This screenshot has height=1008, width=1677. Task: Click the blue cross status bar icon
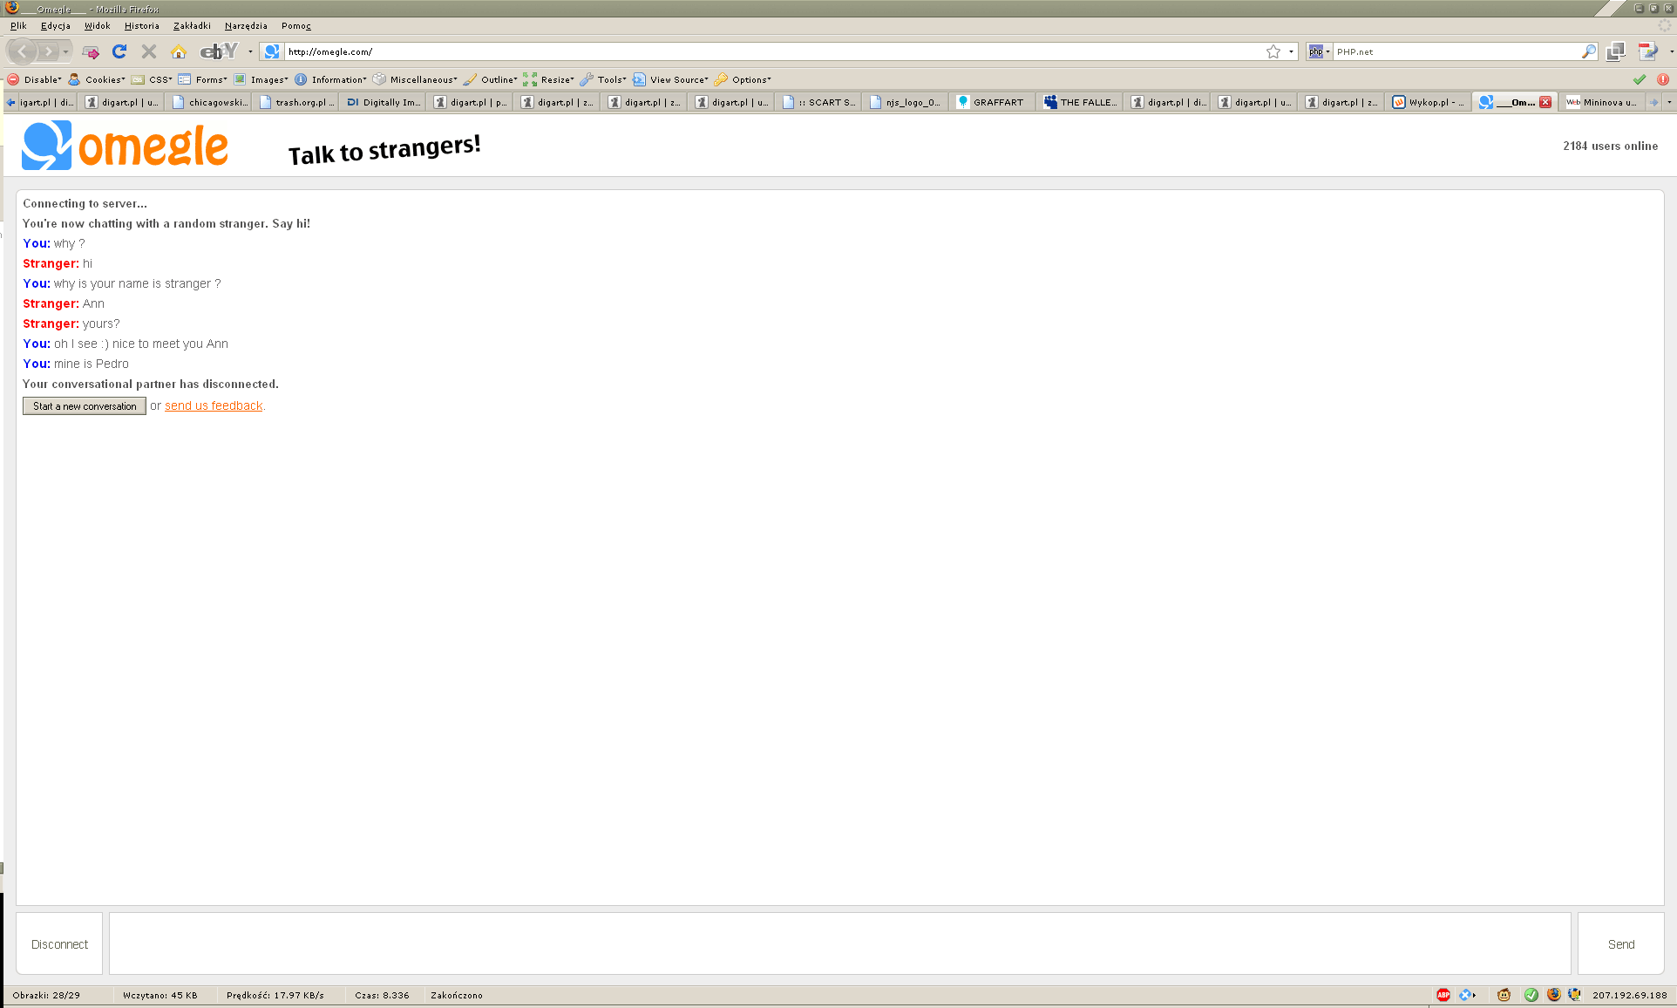[x=1466, y=995]
